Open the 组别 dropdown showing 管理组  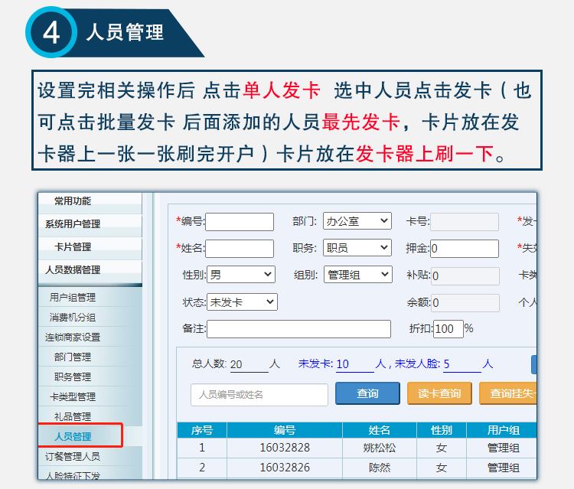357,275
